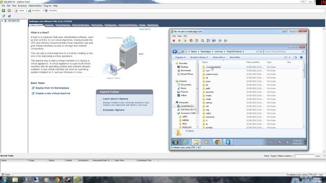326x183 pixels.
Task: Open the address bar history dropdown arrow
Action: tap(257, 51)
